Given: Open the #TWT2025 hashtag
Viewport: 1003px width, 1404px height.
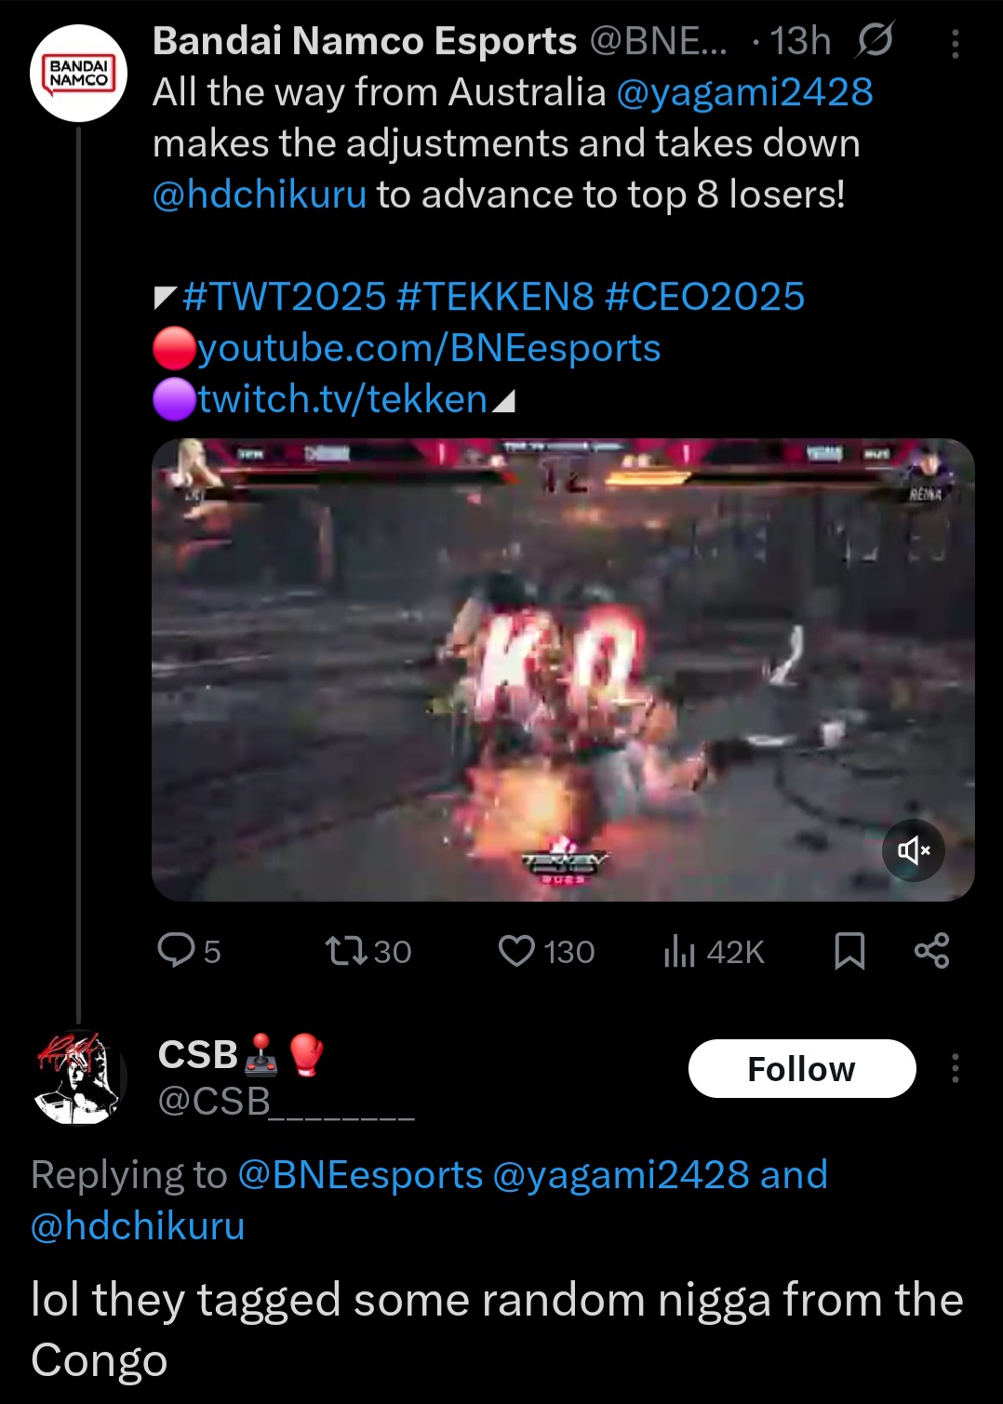Looking at the screenshot, I should pos(285,297).
